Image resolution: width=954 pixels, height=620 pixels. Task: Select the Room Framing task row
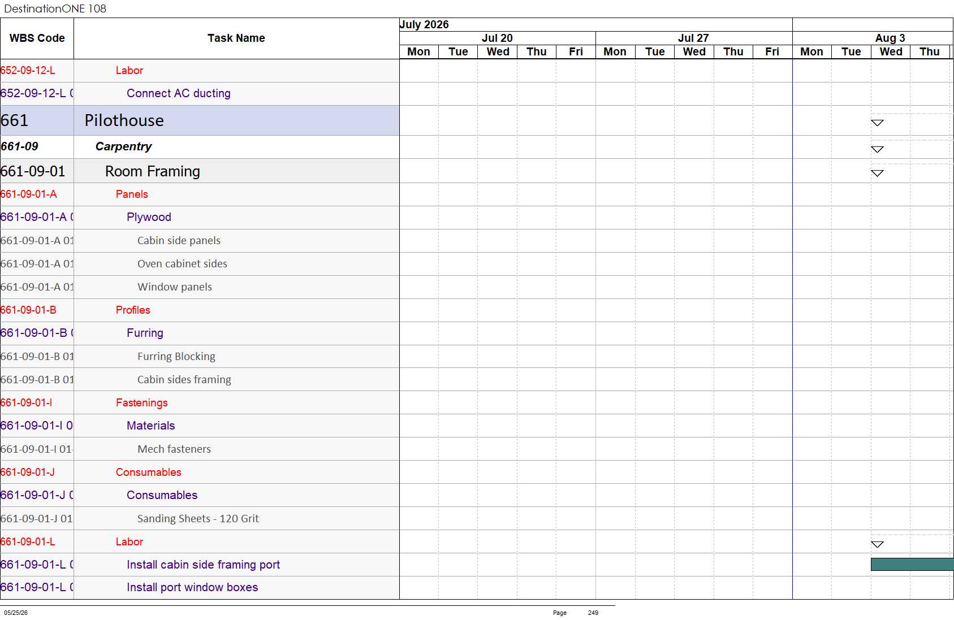(x=200, y=171)
